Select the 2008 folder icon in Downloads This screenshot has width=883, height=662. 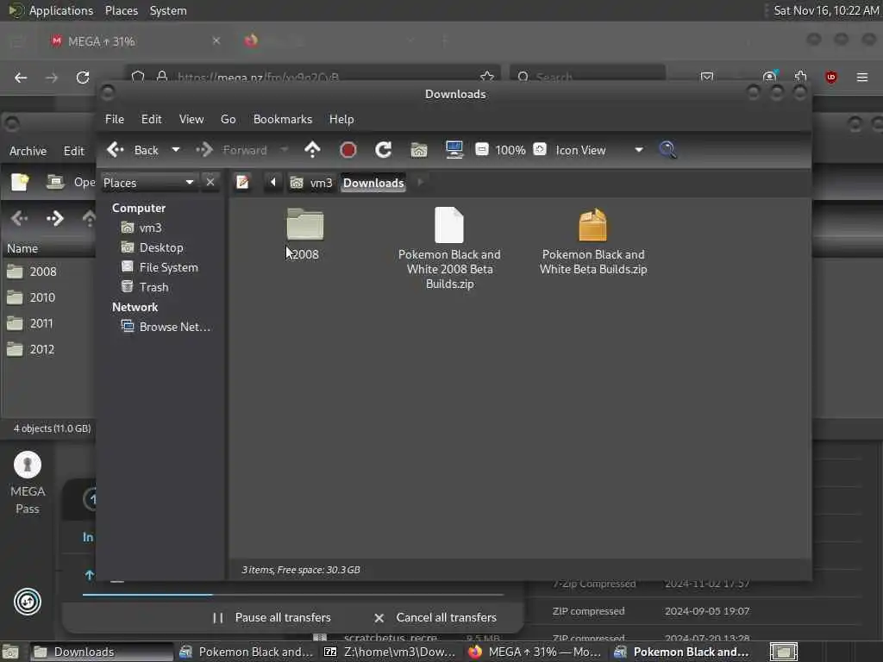click(305, 225)
